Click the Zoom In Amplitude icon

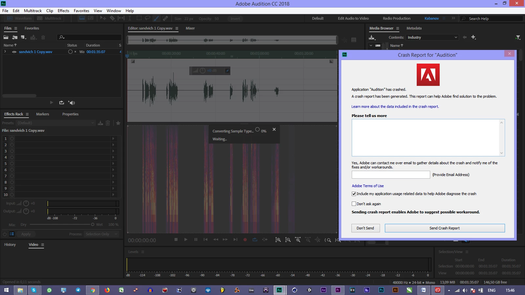coord(278,240)
